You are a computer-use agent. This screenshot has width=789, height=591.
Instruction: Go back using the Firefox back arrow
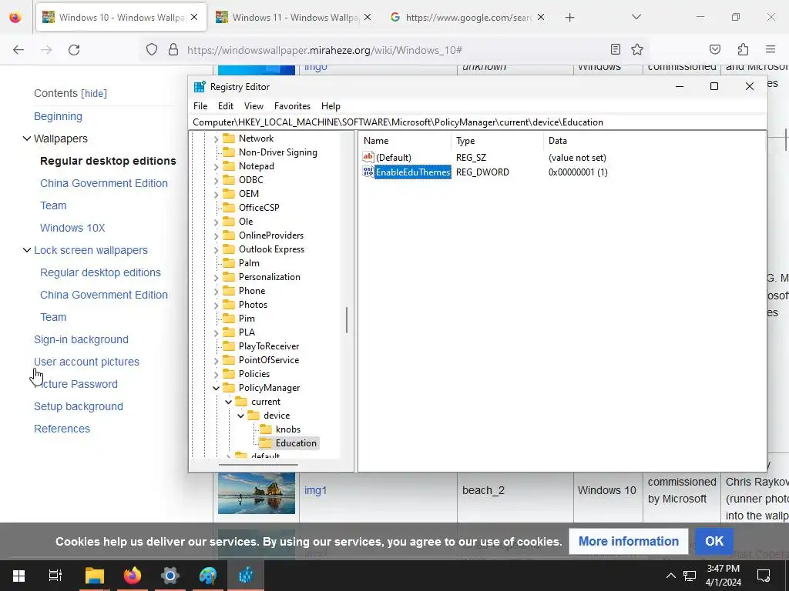[x=18, y=50]
